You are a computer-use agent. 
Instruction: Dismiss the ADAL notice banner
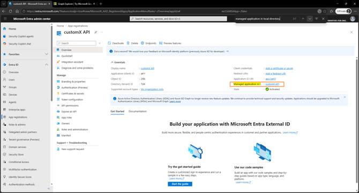coord(345,97)
